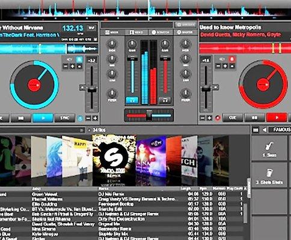Image resolution: width=291 pixels, height=240 pixels.
Task: Pause the left deck
Action: [21, 118]
